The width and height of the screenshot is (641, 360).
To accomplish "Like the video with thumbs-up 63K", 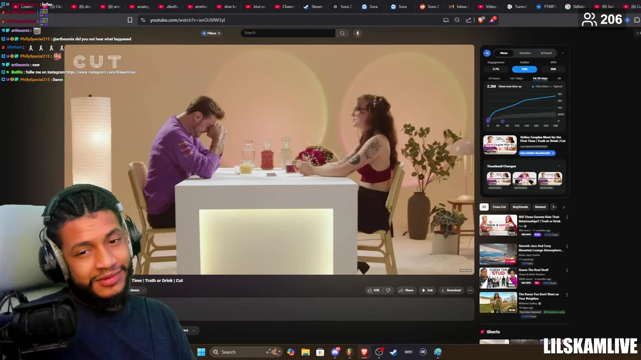I will (374, 290).
